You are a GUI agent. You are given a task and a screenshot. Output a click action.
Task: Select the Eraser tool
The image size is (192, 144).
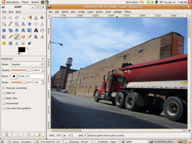pos(23,37)
